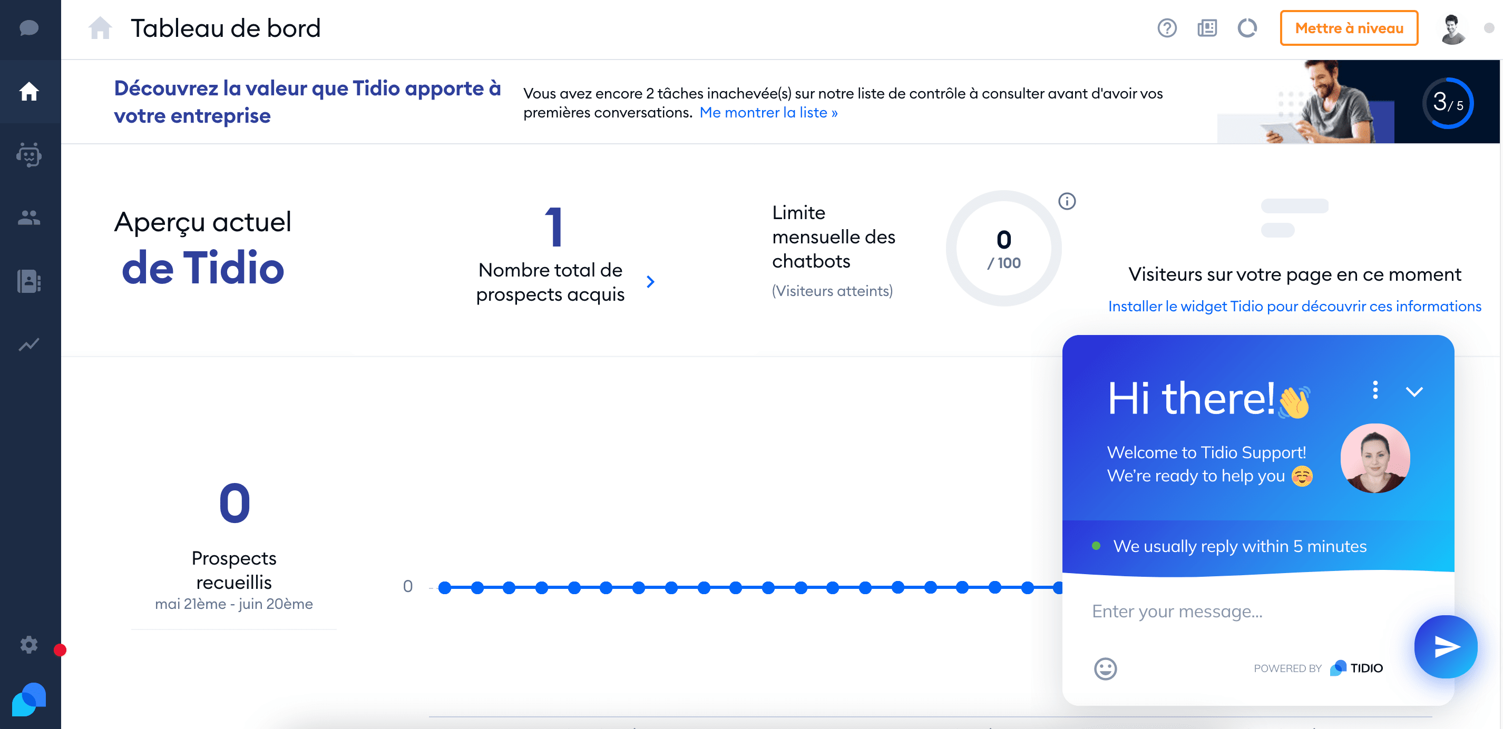Click the help question mark icon

pos(1167,28)
